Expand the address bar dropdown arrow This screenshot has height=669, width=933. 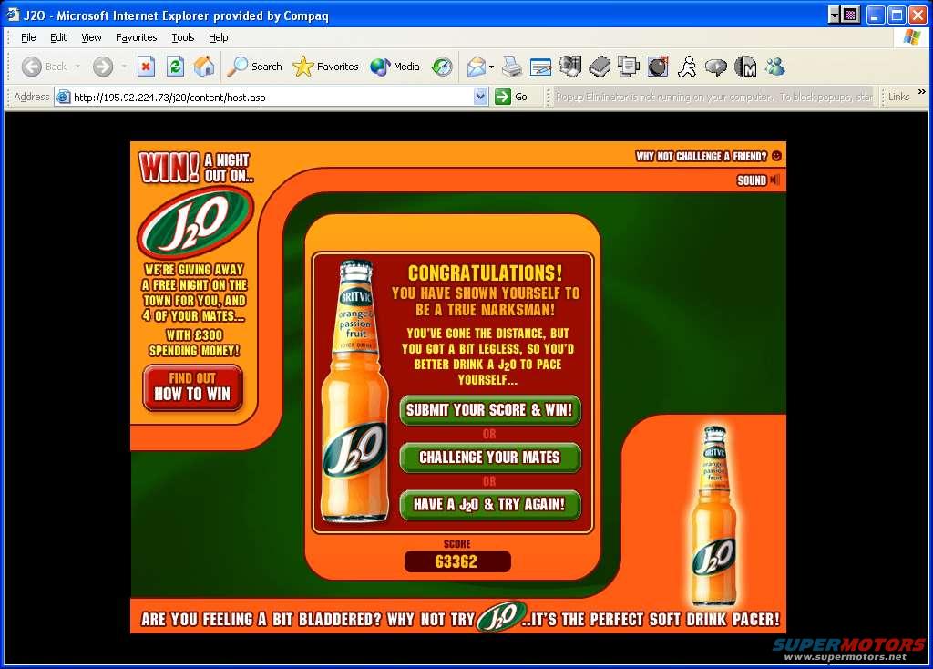(481, 97)
